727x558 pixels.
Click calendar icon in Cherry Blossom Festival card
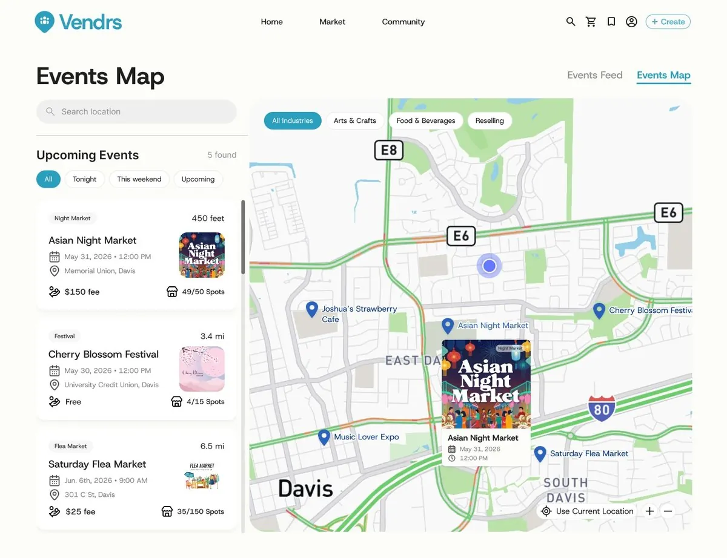click(x=54, y=370)
